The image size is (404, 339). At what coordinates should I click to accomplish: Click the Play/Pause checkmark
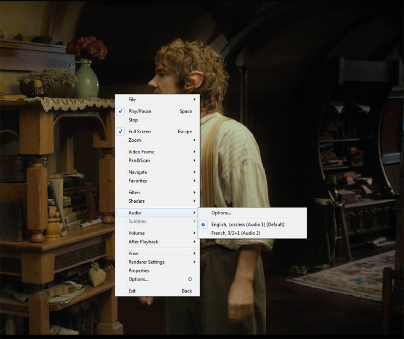[120, 111]
